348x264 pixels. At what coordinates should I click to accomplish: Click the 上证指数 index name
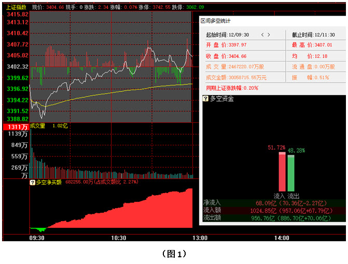pyautogui.click(x=16, y=7)
